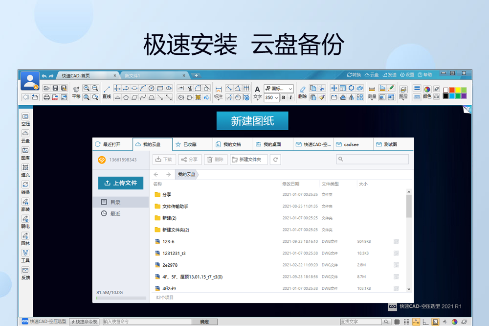The image size is (489, 326).
Task: Open 设置 settings in the title bar
Action: [407, 74]
